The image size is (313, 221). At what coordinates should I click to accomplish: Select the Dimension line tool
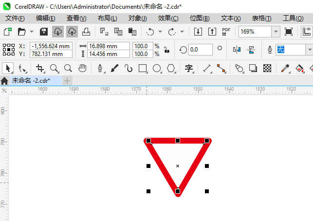[207, 68]
